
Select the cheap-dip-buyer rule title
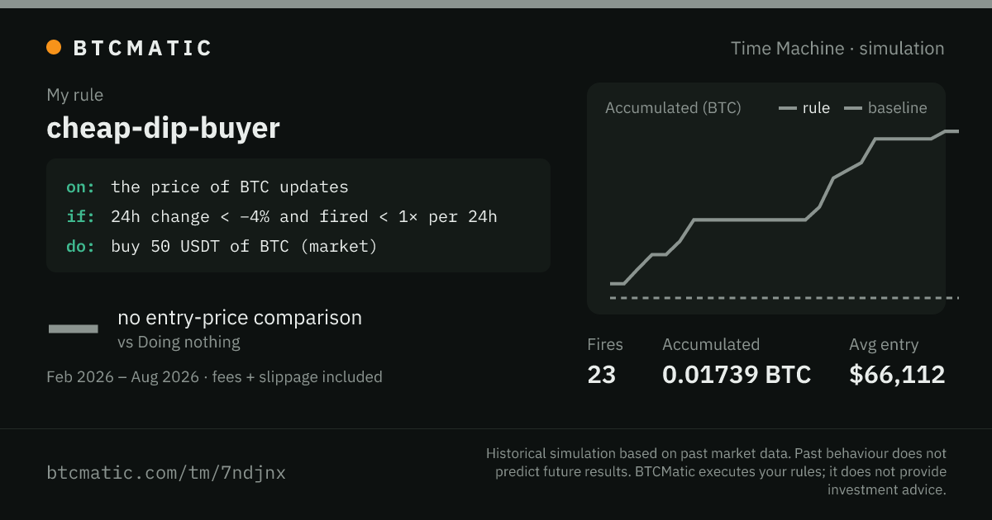click(164, 128)
